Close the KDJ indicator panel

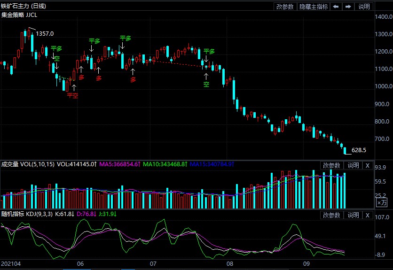(x=368, y=215)
